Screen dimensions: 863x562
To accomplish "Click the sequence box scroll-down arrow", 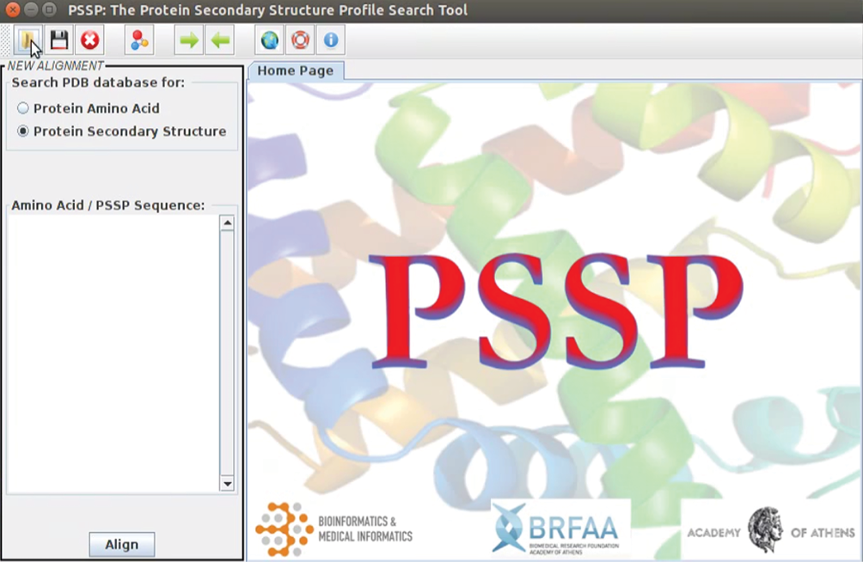I will click(x=226, y=483).
